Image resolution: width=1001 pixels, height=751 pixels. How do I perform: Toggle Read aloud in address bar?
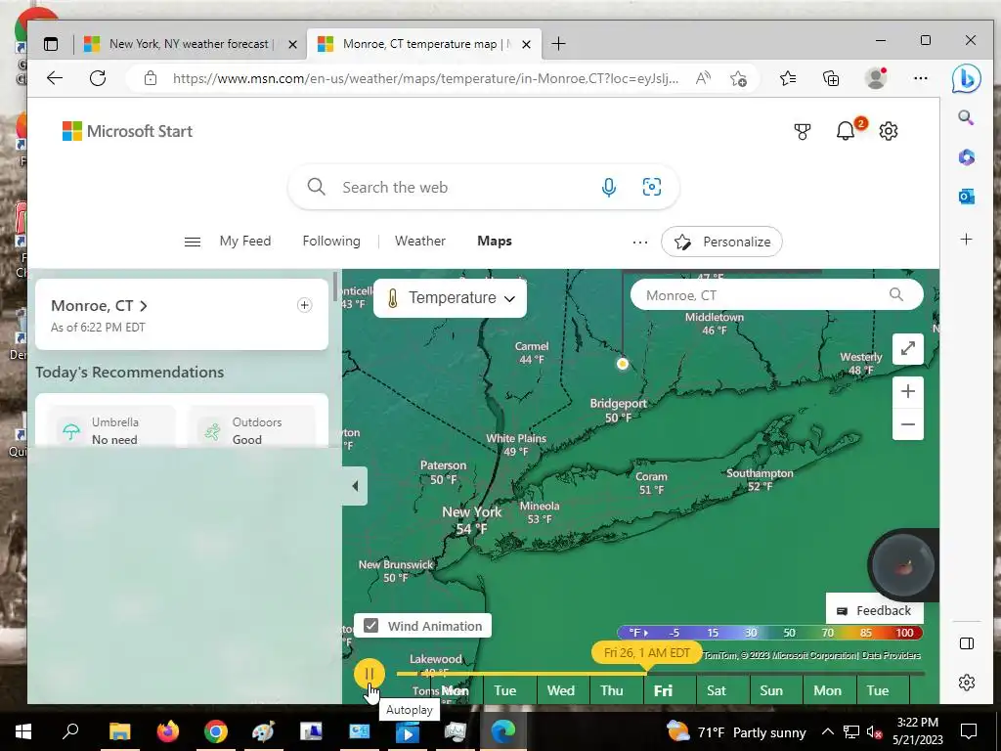tap(703, 78)
